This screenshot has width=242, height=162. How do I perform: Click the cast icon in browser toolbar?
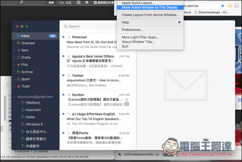tap(237, 6)
